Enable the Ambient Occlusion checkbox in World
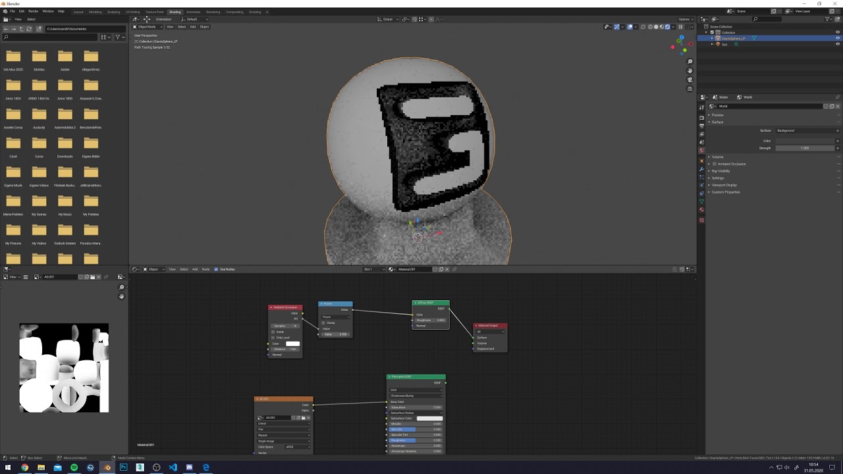 (x=715, y=164)
